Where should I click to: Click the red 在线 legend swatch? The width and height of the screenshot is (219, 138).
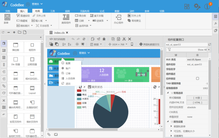tap(79, 90)
